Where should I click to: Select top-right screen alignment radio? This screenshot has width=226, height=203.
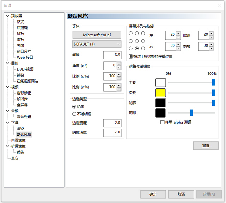[143, 34]
